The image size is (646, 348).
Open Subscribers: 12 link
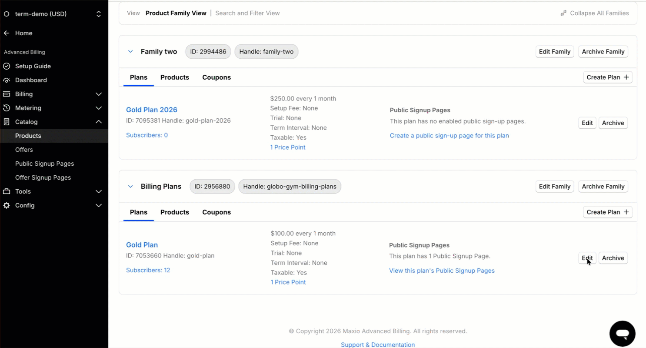[148, 270]
